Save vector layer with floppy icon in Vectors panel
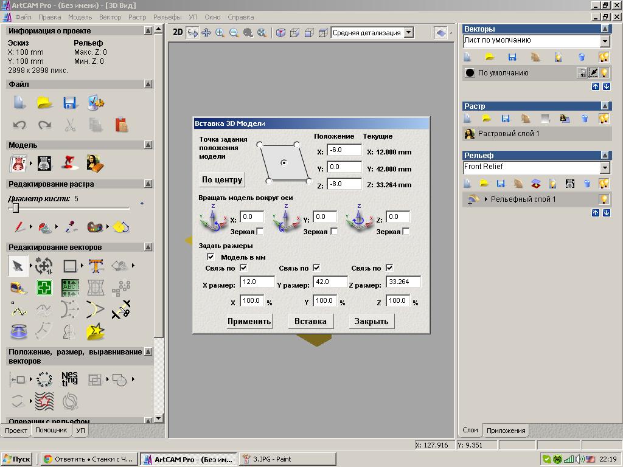This screenshot has width=623, height=467. [512, 58]
